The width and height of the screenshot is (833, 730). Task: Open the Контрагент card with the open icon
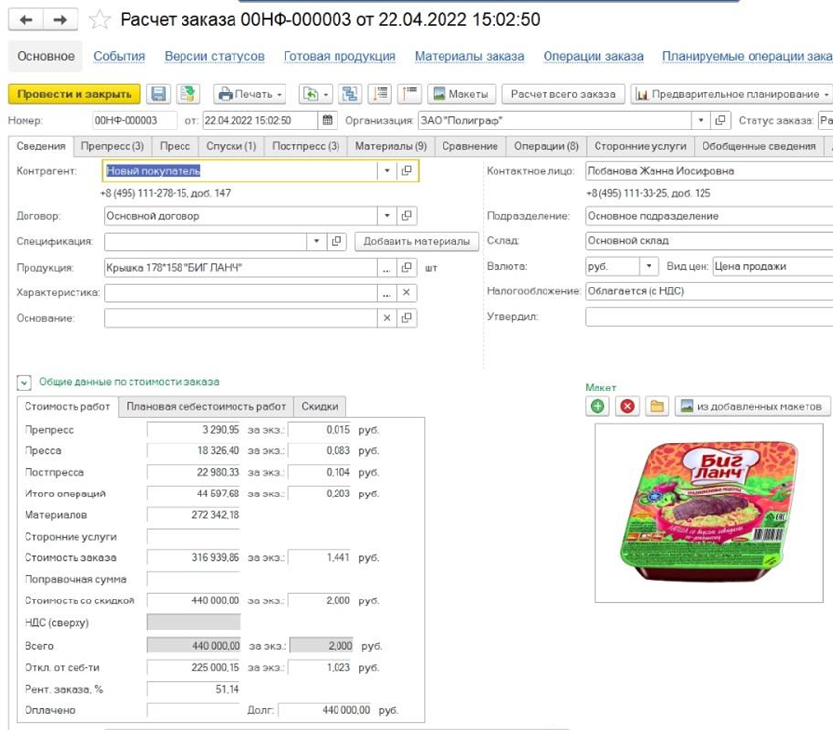407,171
